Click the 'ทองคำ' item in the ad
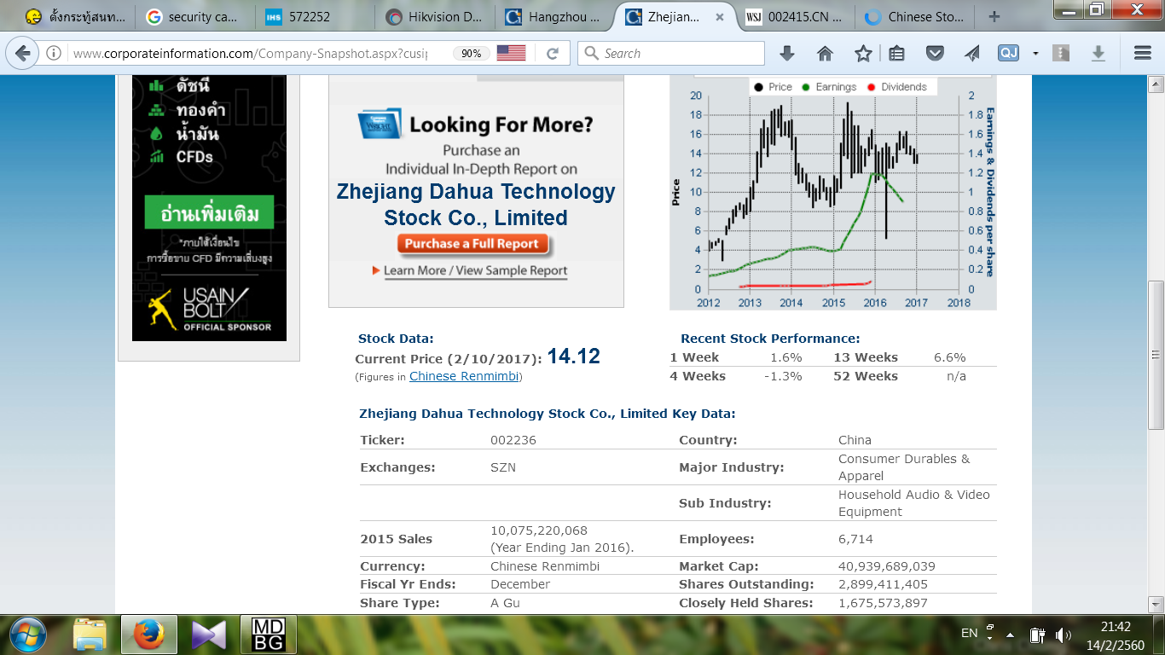1165x655 pixels. pyautogui.click(x=201, y=111)
